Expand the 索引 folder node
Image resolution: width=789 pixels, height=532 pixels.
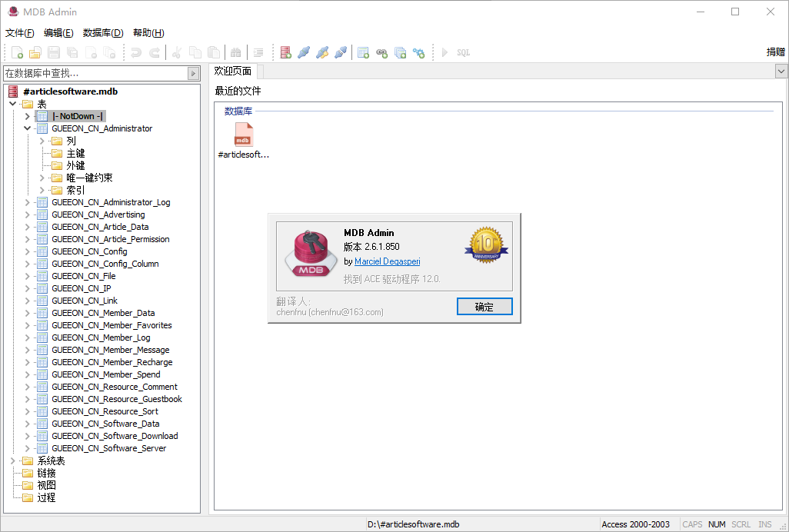(x=42, y=190)
